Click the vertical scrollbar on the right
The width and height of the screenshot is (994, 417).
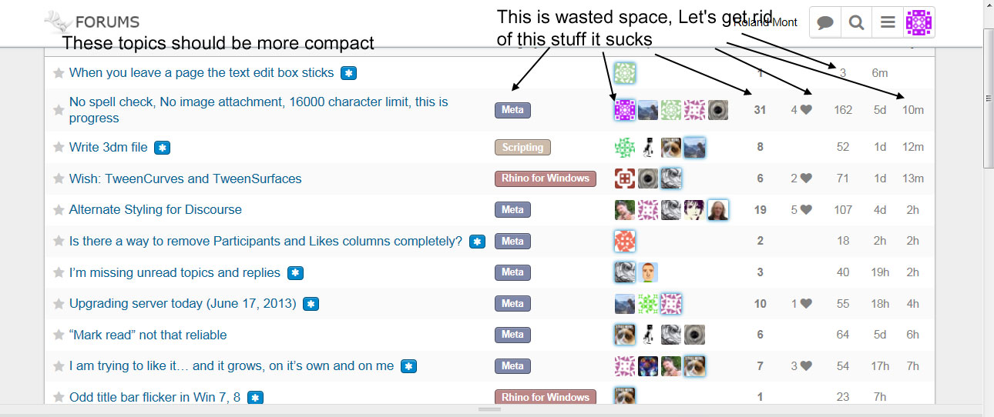pos(988,100)
